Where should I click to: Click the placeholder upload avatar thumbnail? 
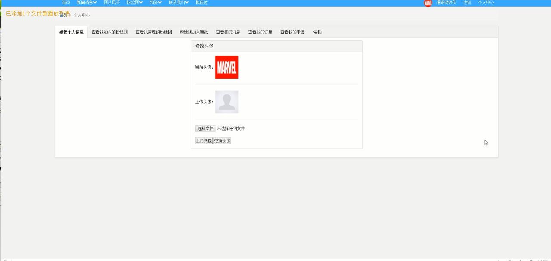click(x=227, y=102)
